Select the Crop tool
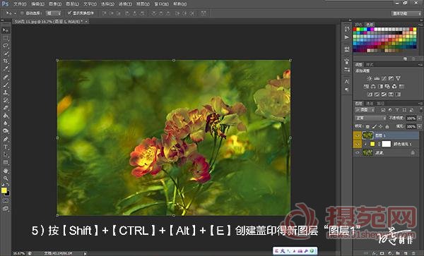Screen dimensions: 424x256 [6, 61]
